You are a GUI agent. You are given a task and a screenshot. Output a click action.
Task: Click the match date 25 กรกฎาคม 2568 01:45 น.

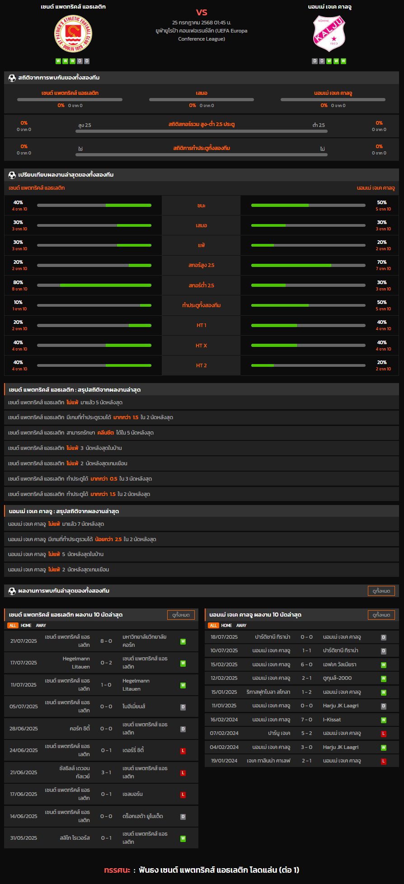(x=202, y=23)
